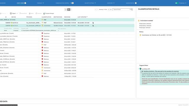Sort by the Classification column header
189x106 pixels.
coord(46,17)
